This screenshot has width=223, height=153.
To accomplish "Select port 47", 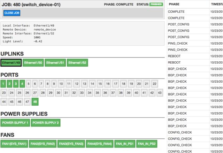I will coord(27,102).
